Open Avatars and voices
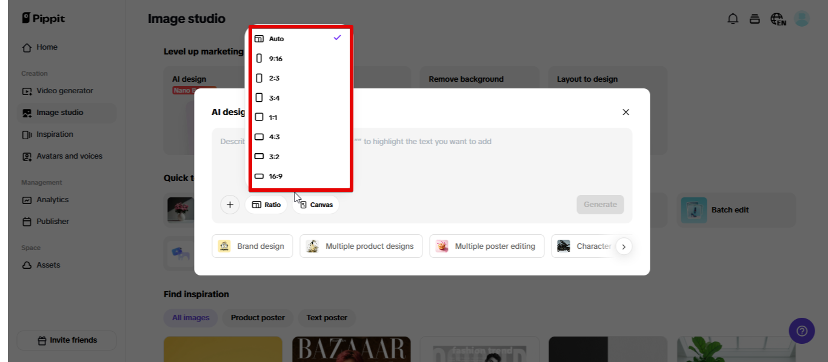 tap(67, 156)
